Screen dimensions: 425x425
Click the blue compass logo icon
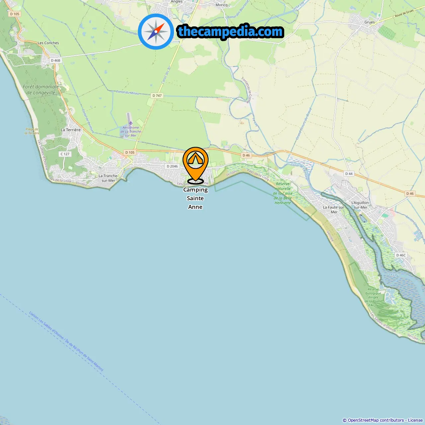156,32
